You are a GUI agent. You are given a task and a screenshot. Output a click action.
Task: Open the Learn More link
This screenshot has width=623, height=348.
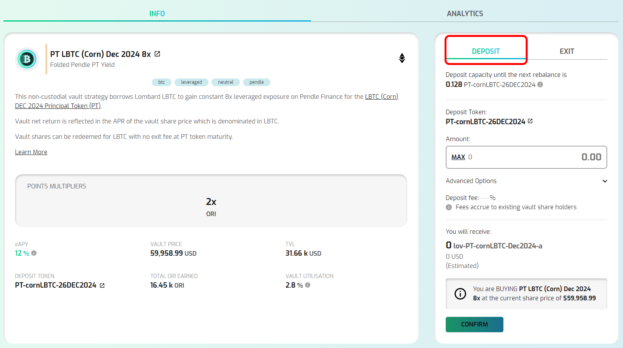[x=31, y=152]
